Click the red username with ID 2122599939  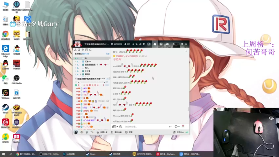click(127, 56)
